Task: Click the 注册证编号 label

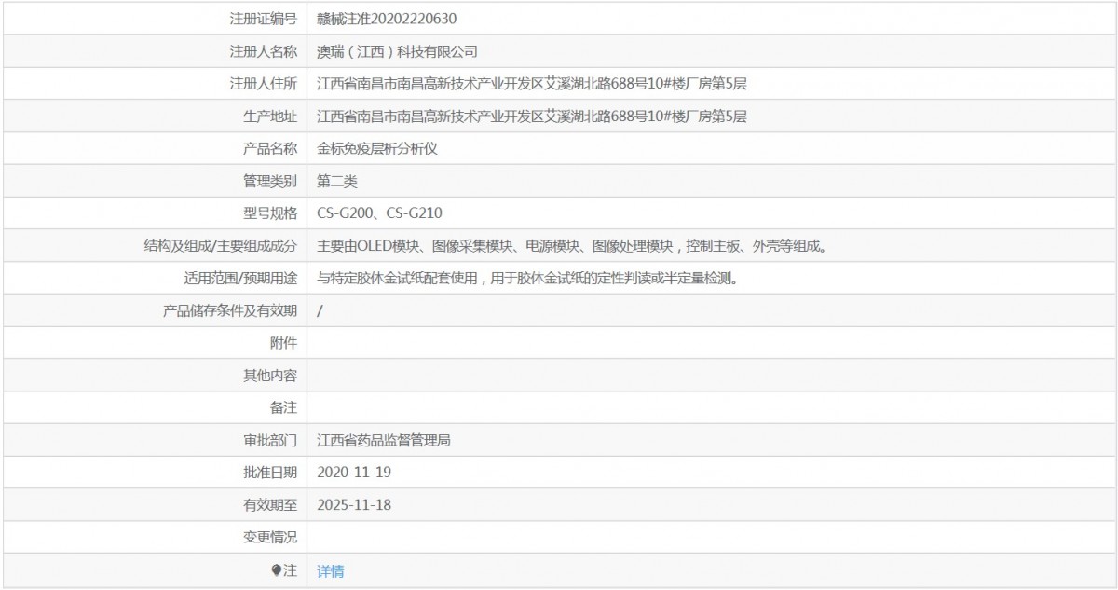Action: coord(264,19)
